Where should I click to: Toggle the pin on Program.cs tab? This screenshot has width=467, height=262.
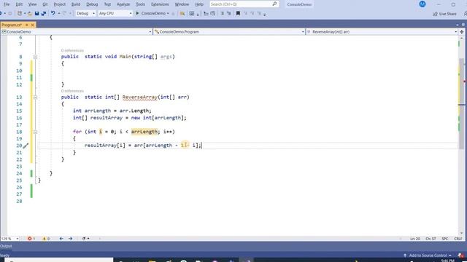click(27, 25)
